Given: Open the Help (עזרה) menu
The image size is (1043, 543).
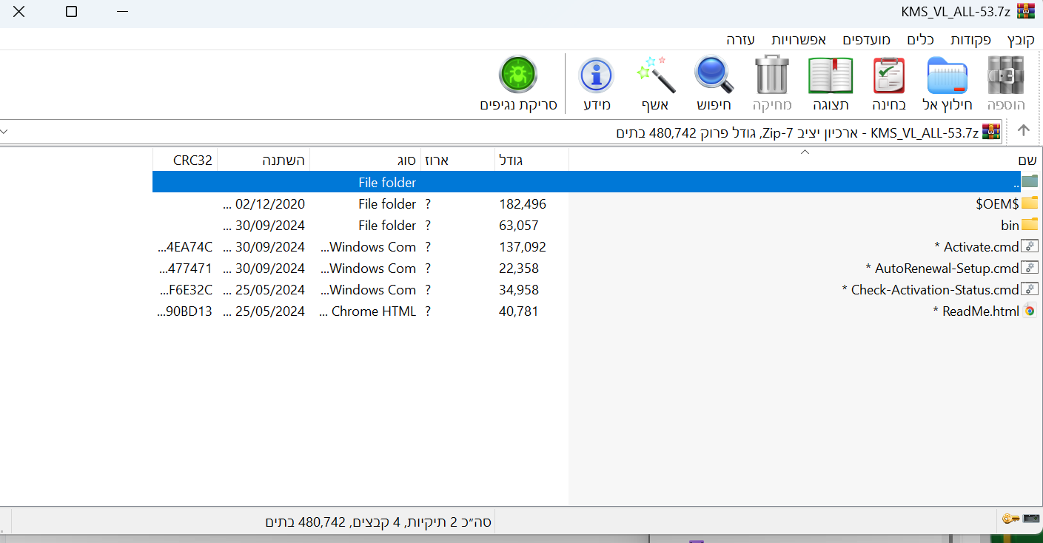Looking at the screenshot, I should [740, 40].
